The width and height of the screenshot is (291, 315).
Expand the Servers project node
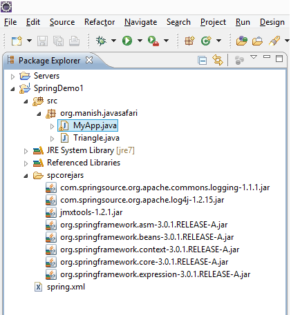click(x=12, y=77)
